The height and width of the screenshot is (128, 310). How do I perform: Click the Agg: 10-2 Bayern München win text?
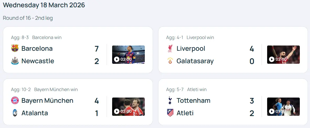coord(44,89)
